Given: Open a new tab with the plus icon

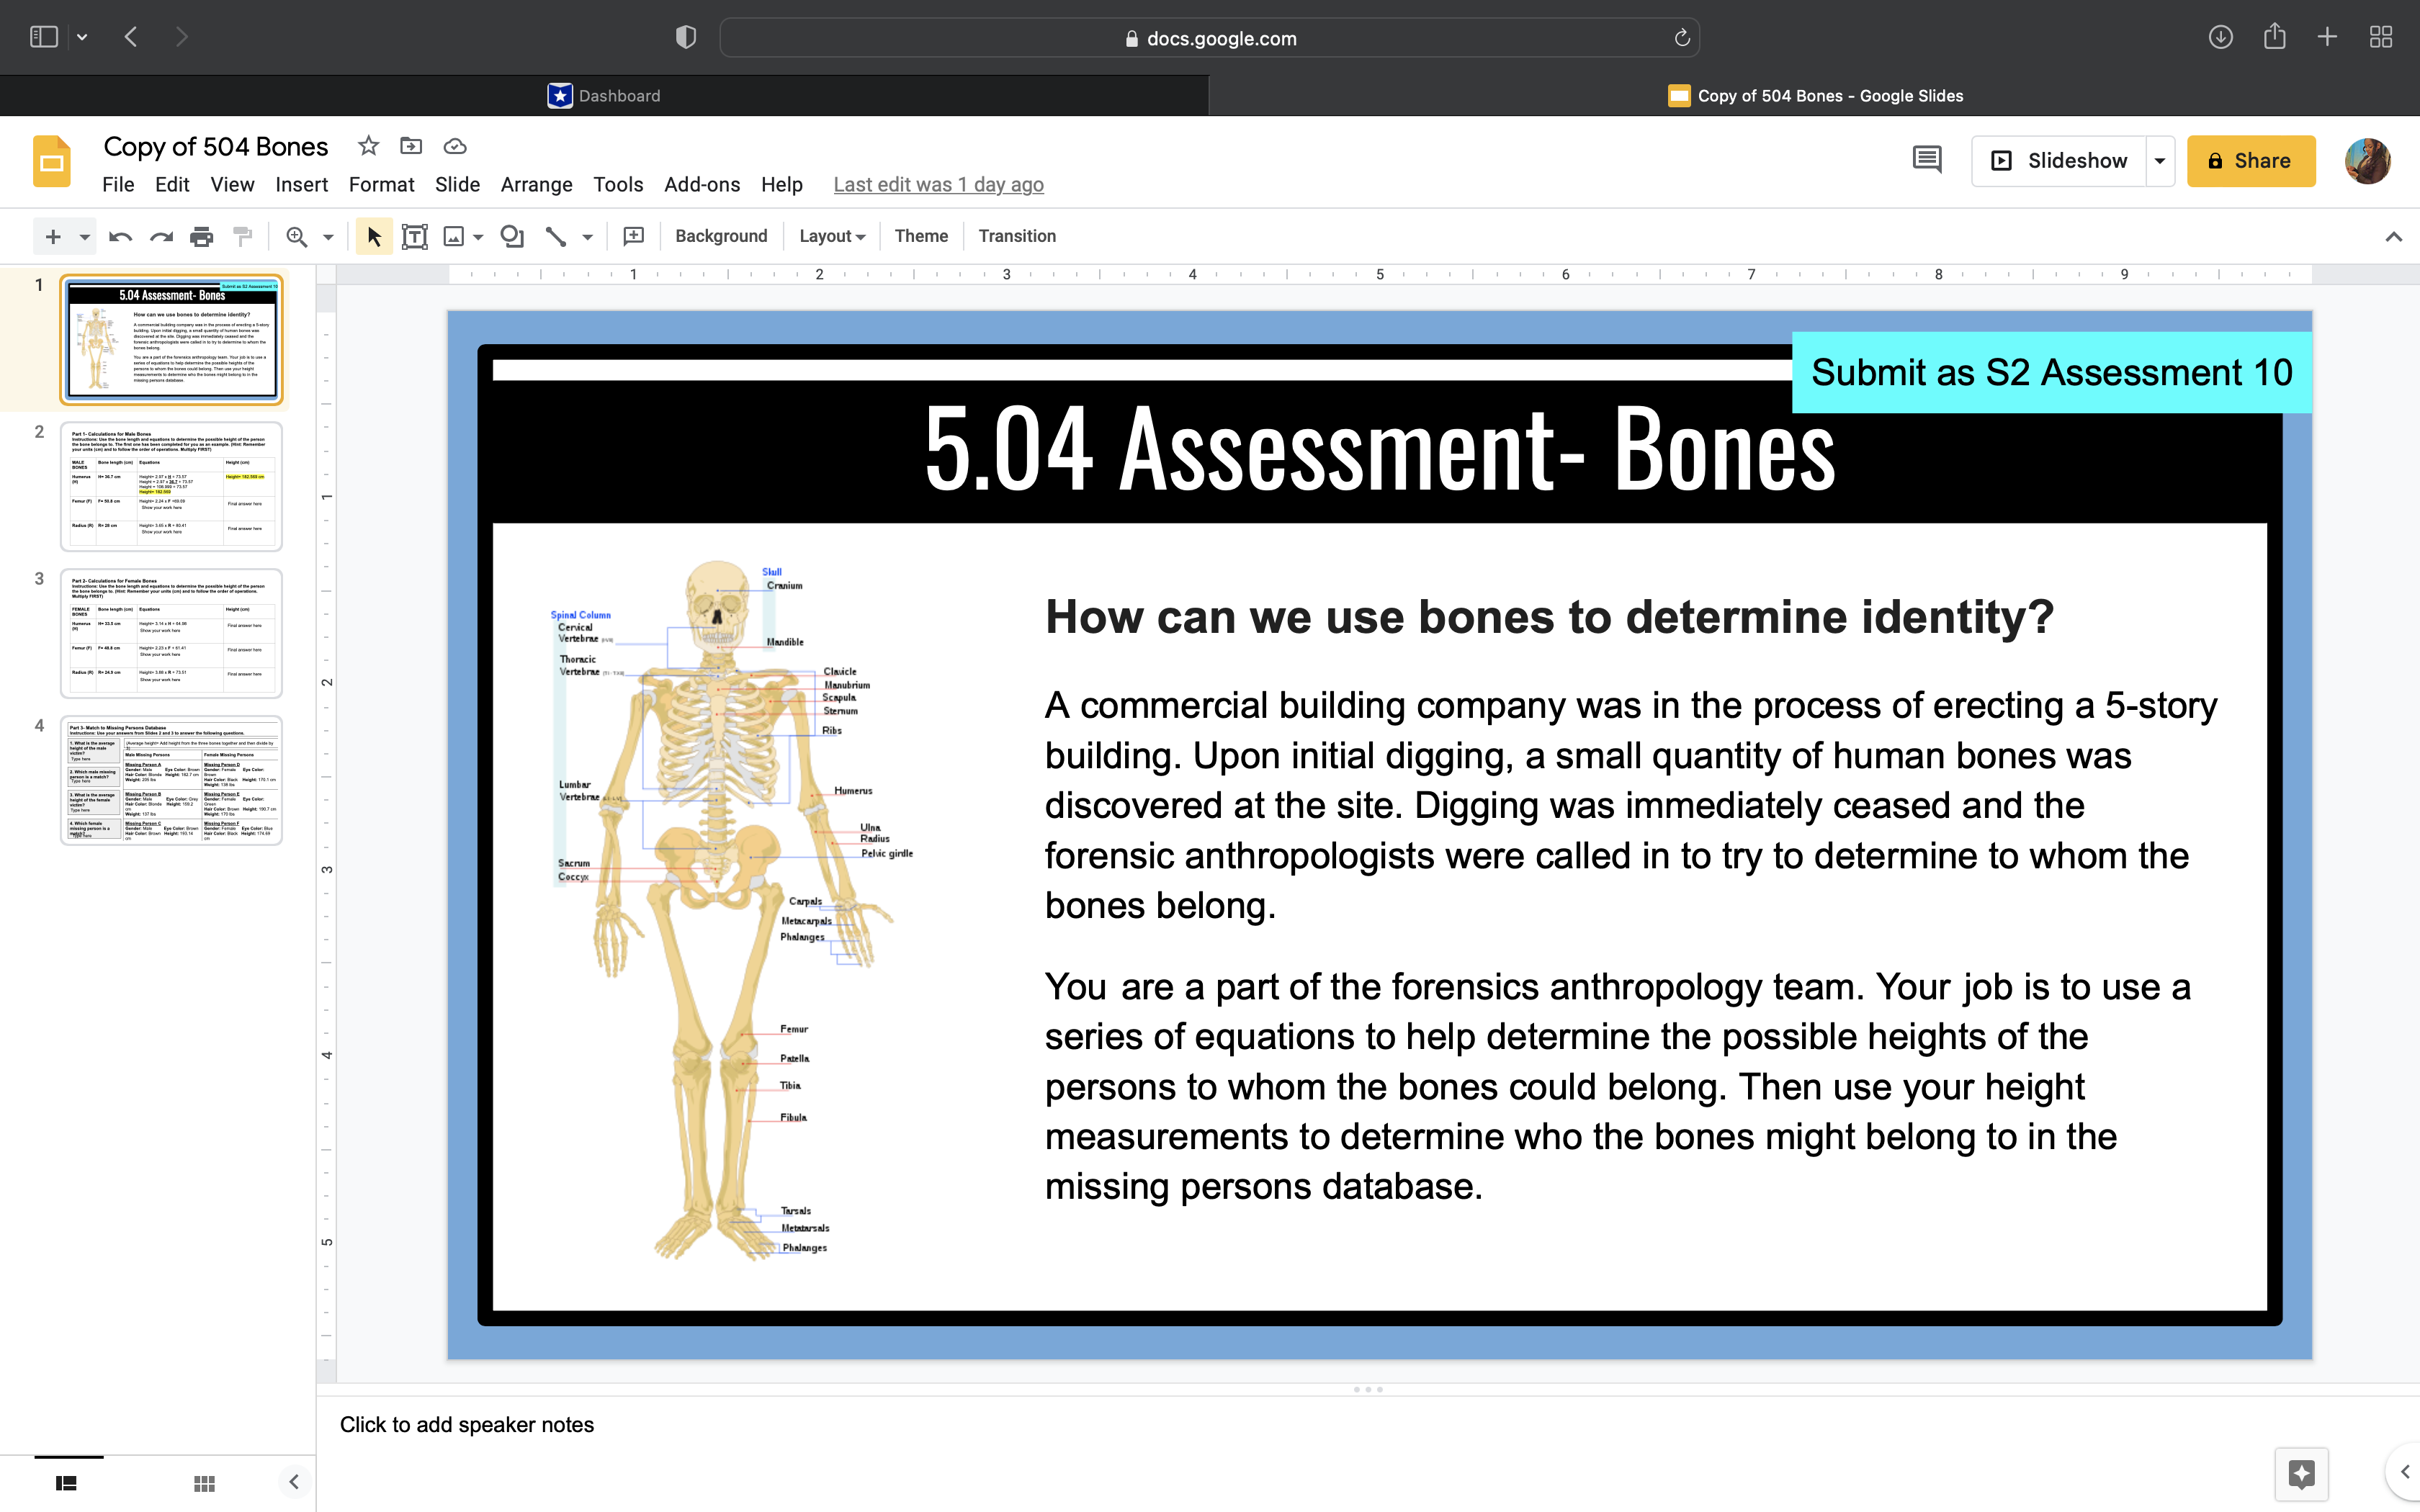Looking at the screenshot, I should click(2328, 37).
